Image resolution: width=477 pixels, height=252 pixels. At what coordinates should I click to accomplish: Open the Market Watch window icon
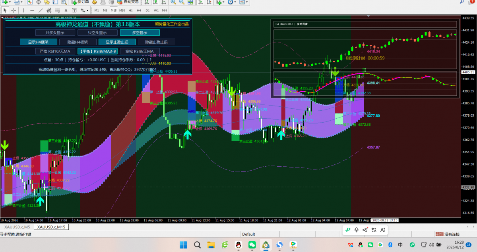[x=30, y=3]
